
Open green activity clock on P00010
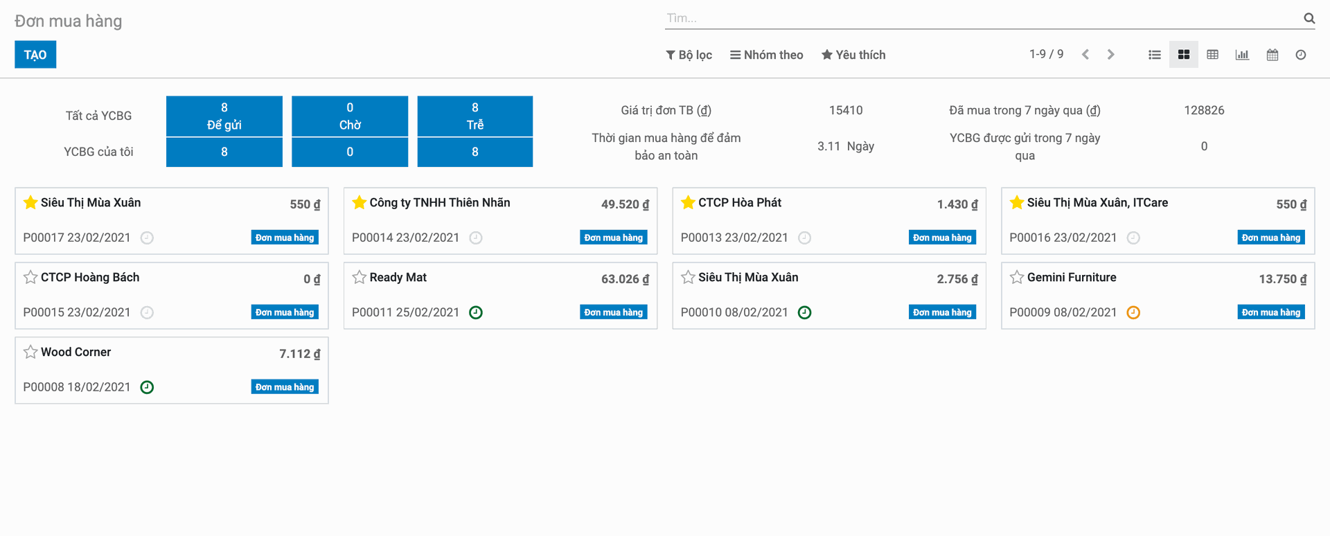[804, 312]
